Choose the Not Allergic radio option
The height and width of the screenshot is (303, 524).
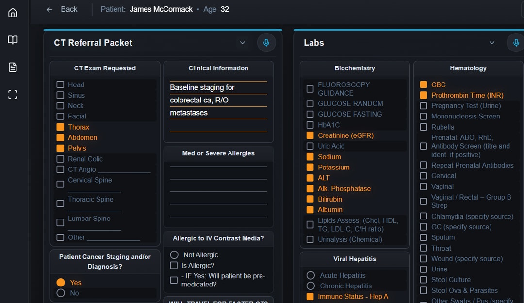[174, 255]
